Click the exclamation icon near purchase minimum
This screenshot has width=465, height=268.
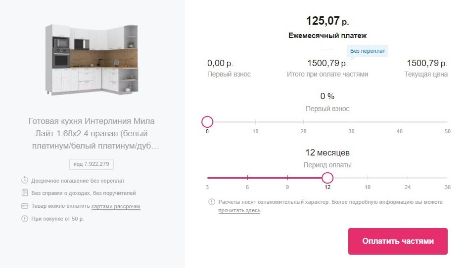pos(25,219)
